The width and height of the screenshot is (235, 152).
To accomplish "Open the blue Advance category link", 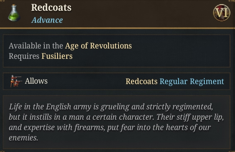I will click(x=47, y=20).
